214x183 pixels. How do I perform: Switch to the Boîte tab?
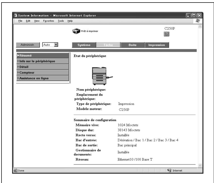[x=132, y=45]
